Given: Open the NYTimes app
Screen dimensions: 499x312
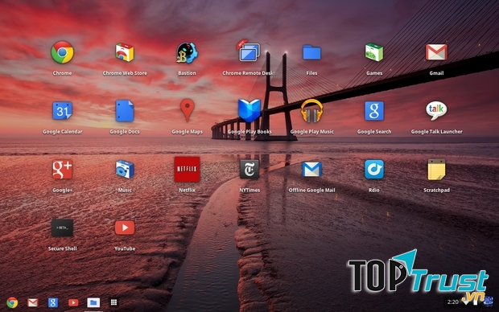Looking at the screenshot, I should 249,169.
